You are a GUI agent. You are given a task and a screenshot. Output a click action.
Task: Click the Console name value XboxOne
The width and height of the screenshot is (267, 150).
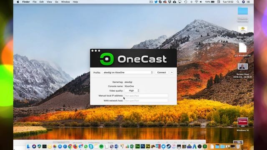coord(129,86)
